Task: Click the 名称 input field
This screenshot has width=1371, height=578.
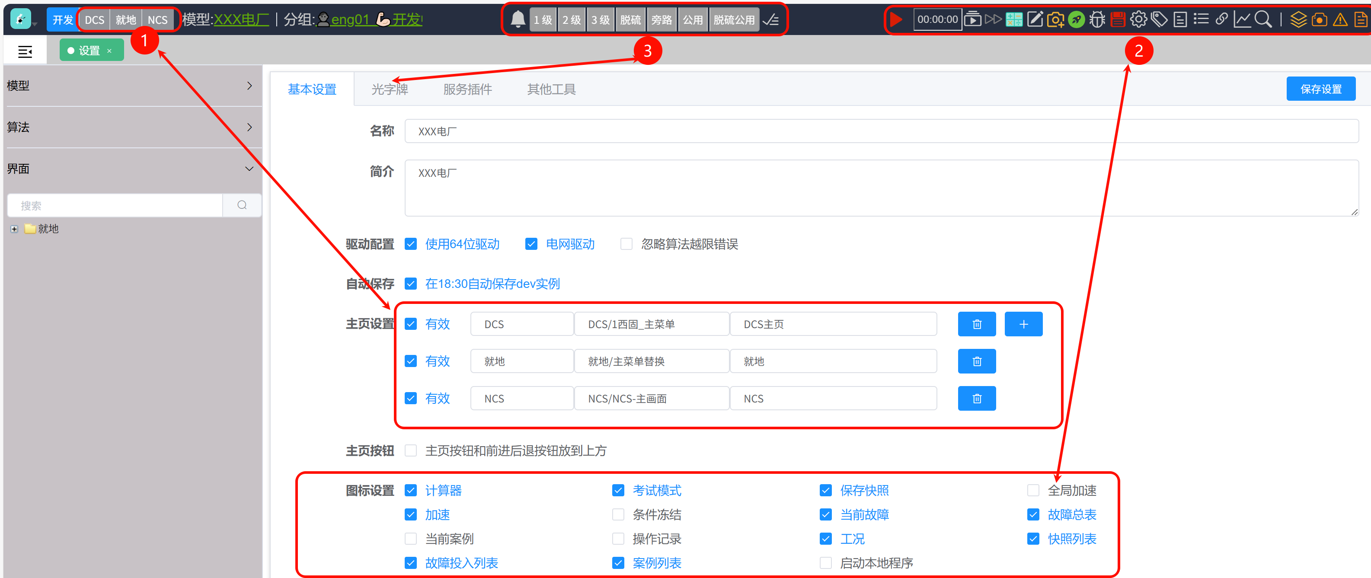Action: point(881,131)
